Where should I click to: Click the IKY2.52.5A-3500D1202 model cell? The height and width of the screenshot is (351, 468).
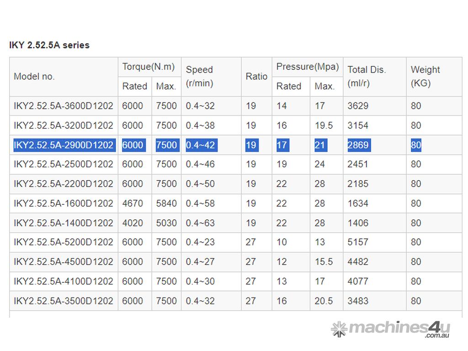[x=64, y=301]
